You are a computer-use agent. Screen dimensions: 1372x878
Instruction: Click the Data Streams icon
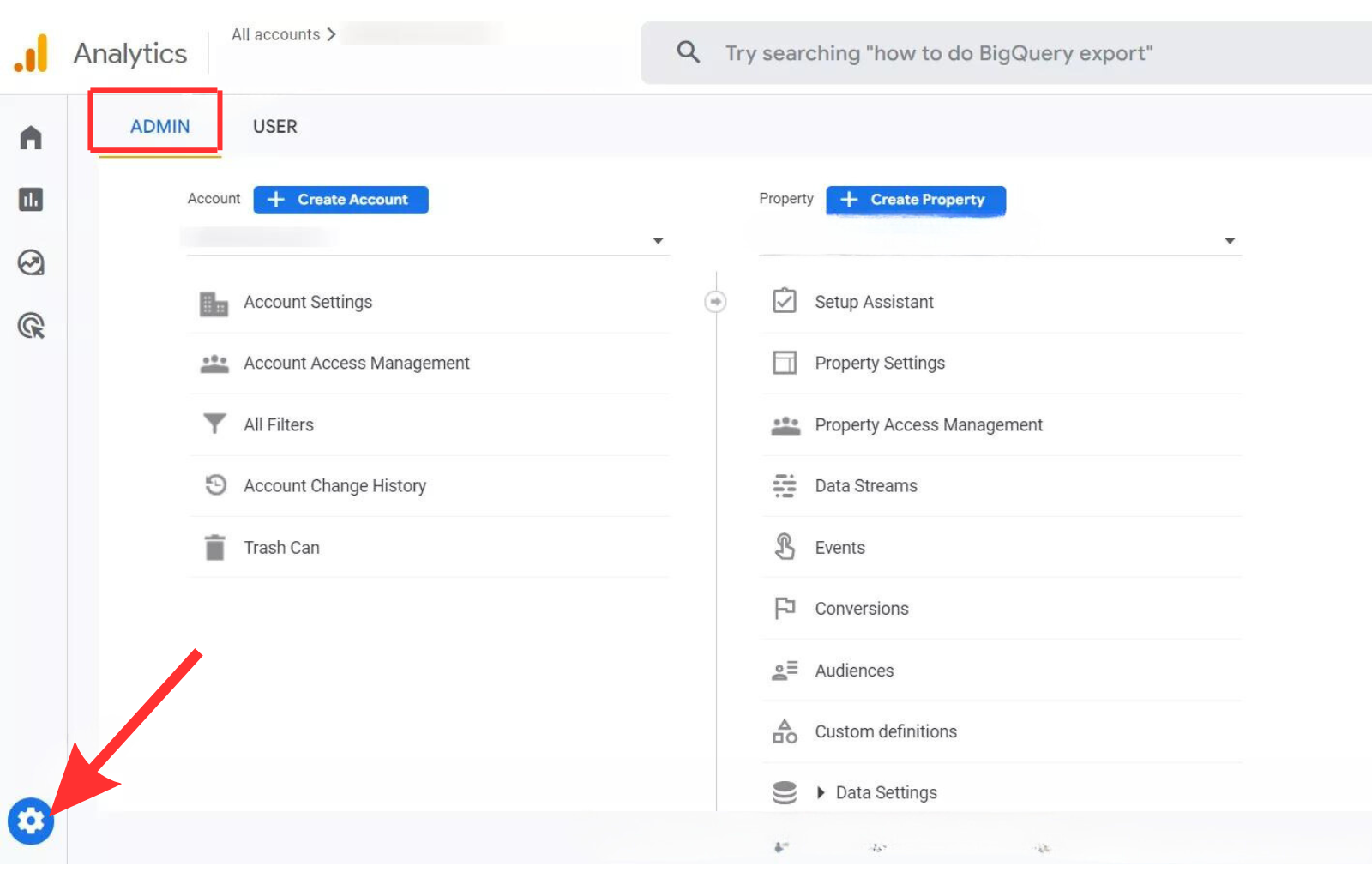point(785,486)
